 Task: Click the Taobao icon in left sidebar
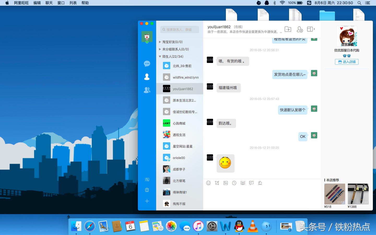pos(147,179)
